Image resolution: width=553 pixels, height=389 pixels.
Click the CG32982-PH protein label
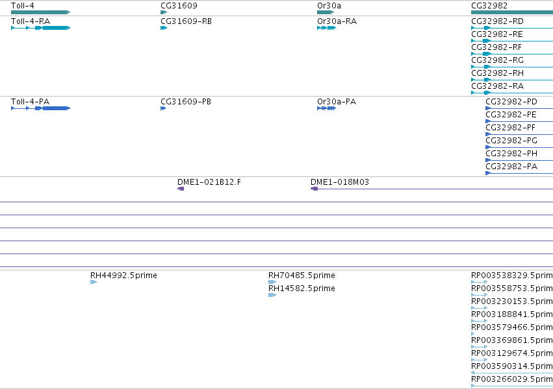pos(511,154)
